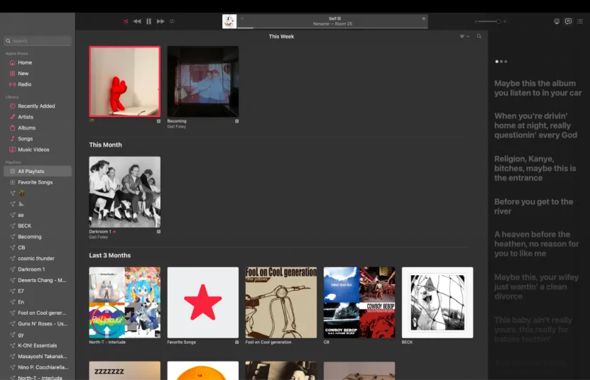Screen dimensions: 590x380
Task: Open the En playlist
Action: click(x=38, y=302)
